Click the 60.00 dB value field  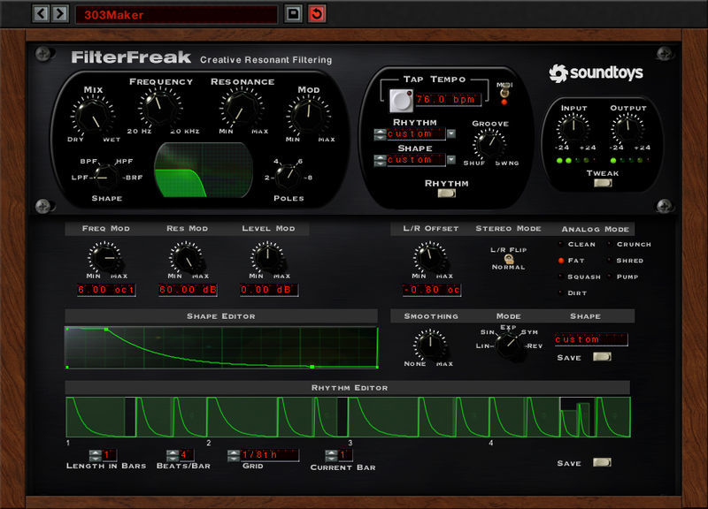click(x=188, y=290)
